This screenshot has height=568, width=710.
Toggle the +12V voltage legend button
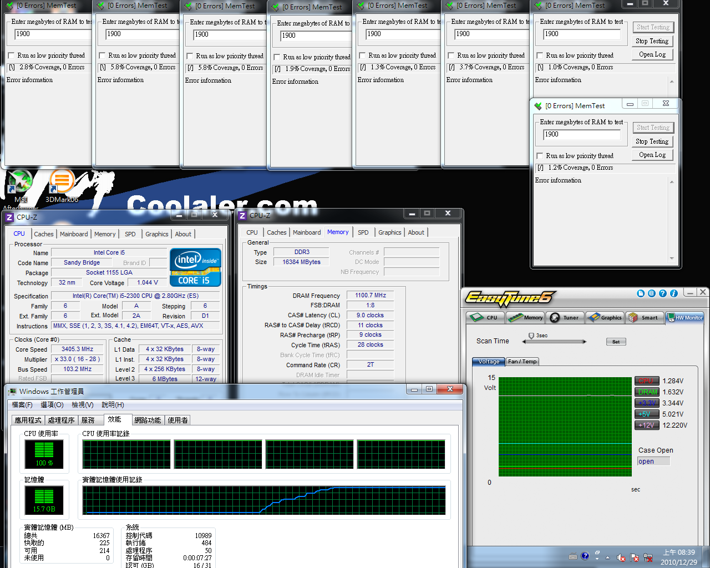click(x=647, y=425)
